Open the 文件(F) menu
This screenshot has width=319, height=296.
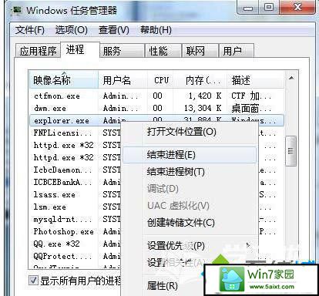pos(30,30)
